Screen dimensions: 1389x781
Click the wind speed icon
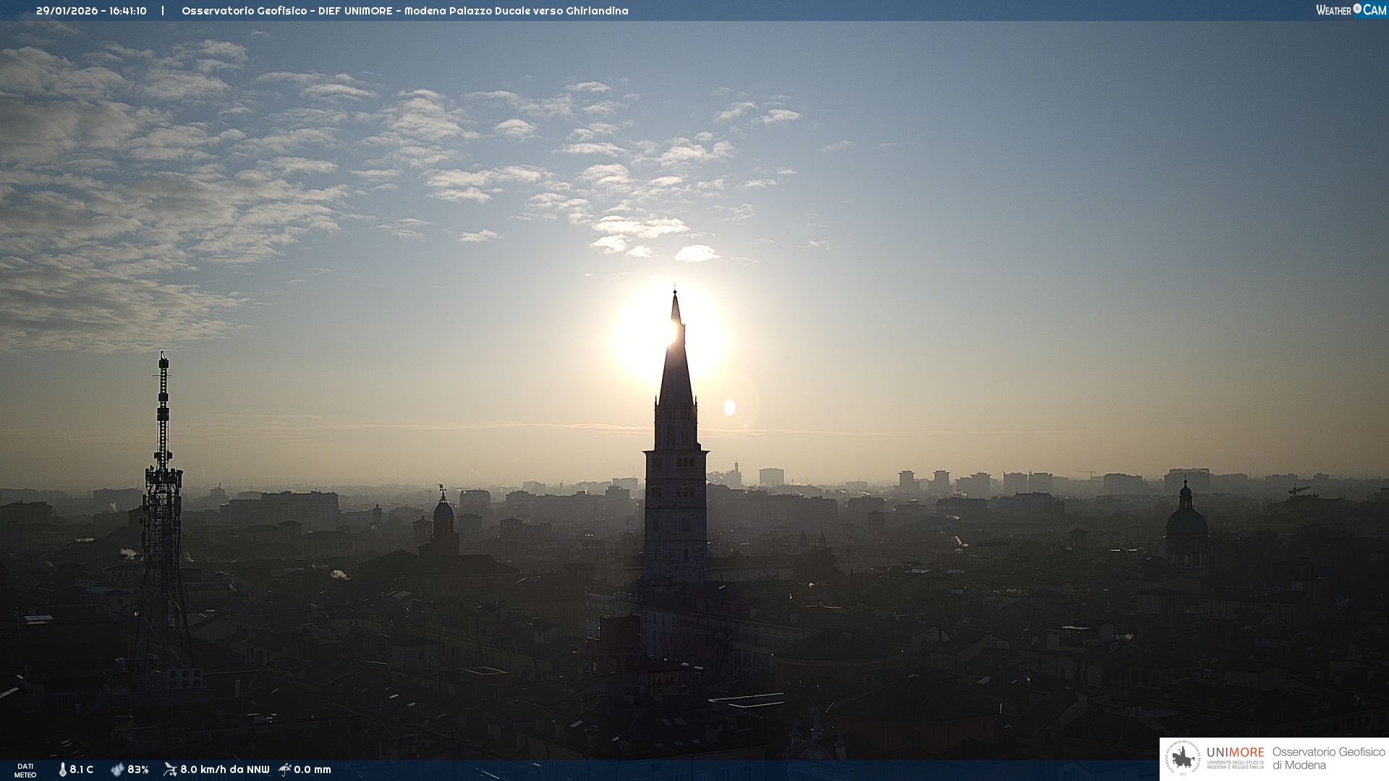pyautogui.click(x=170, y=769)
